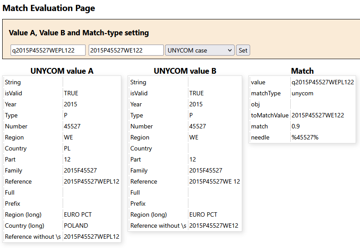Image resolution: width=360 pixels, height=248 pixels.
Task: Click the settings panel title text
Action: (x=79, y=33)
